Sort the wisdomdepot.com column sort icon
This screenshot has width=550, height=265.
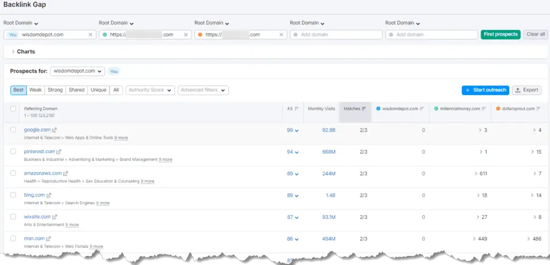[422, 109]
